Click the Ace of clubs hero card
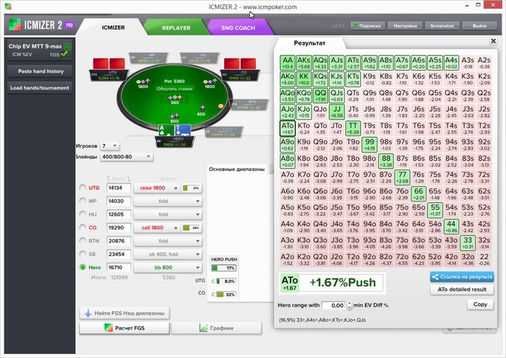This screenshot has height=358, width=506. [166, 131]
